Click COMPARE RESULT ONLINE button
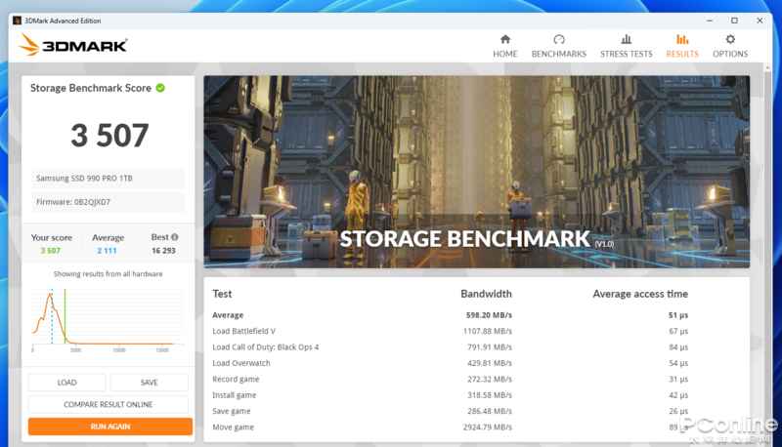782x447 pixels. pyautogui.click(x=109, y=404)
